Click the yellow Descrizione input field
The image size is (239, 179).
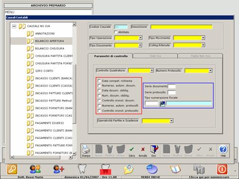coord(181,27)
